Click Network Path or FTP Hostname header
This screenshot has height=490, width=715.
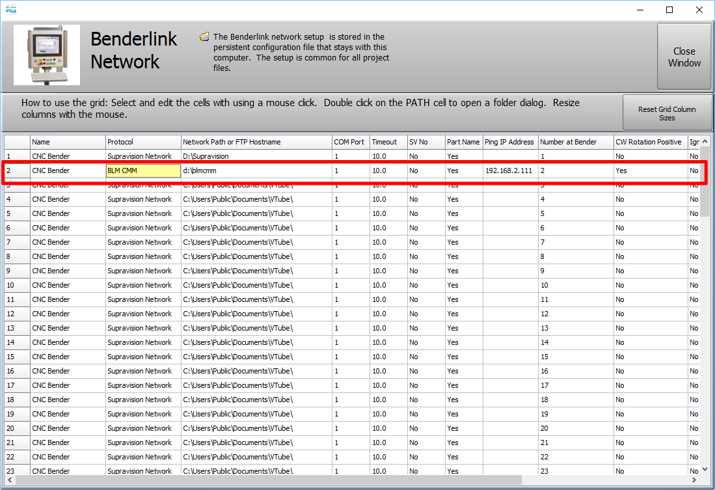coord(256,142)
